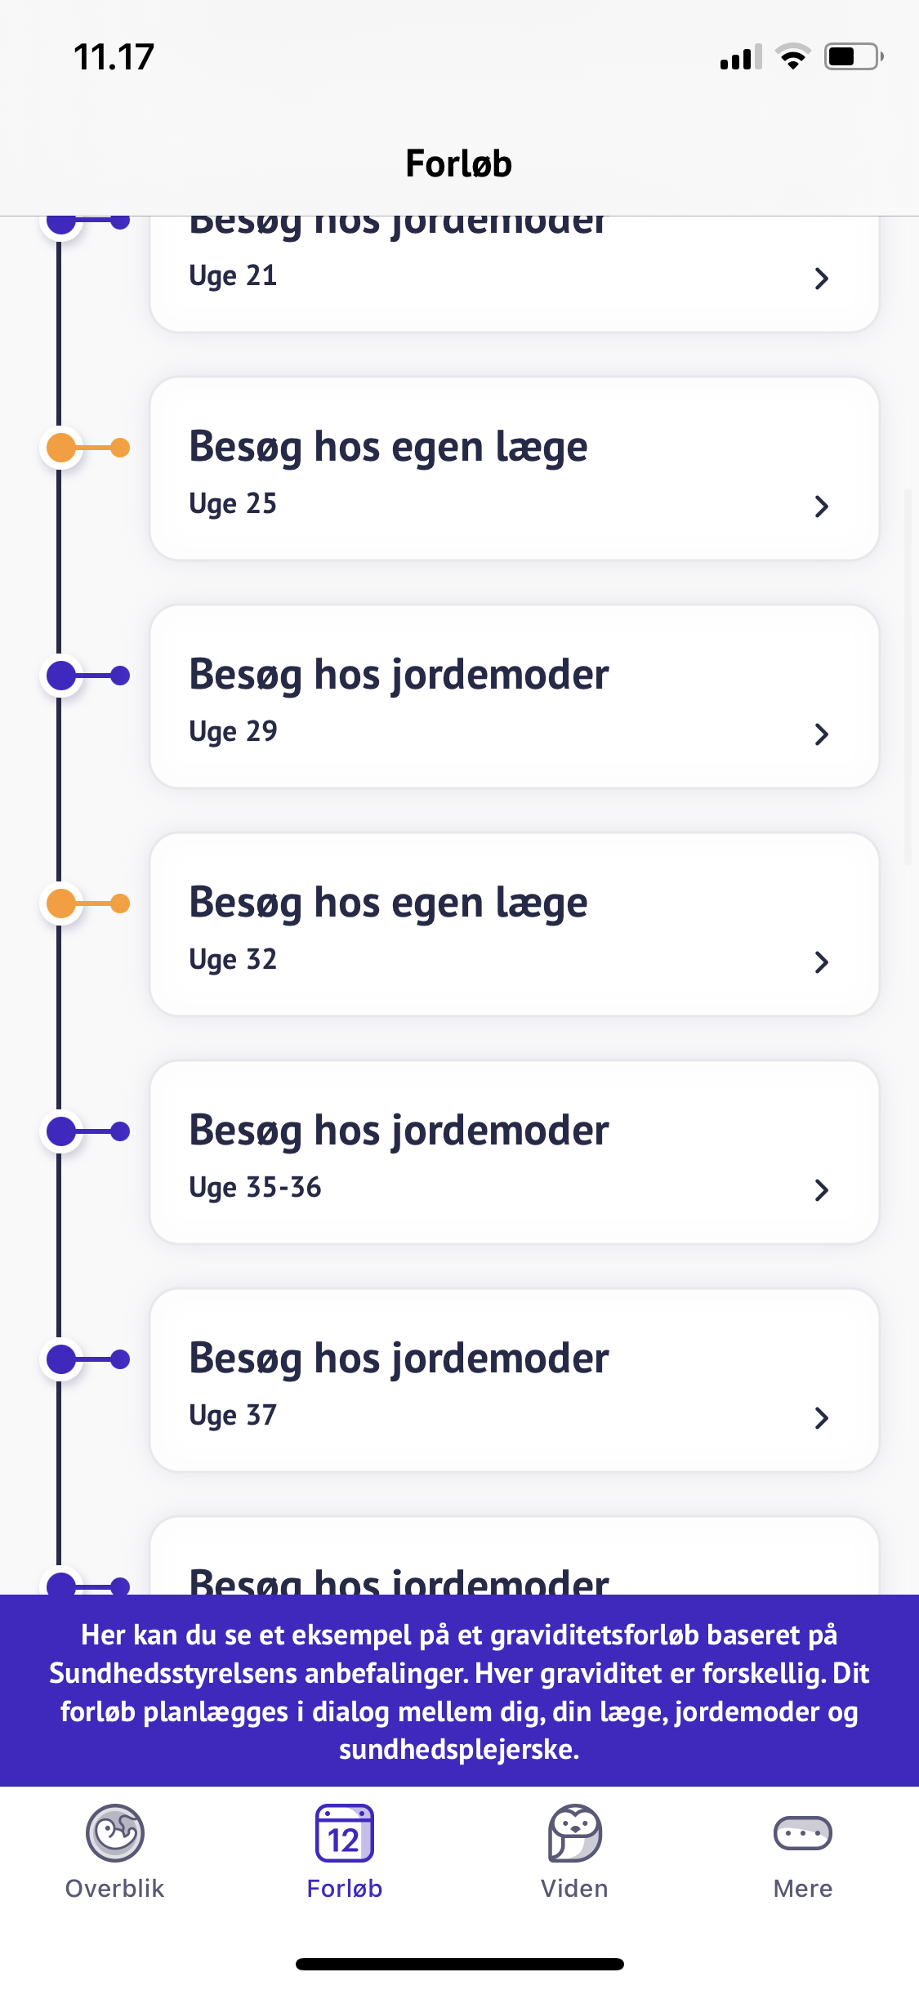Tap the Wi-Fi status icon
The height and width of the screenshot is (1990, 919).
point(792,57)
